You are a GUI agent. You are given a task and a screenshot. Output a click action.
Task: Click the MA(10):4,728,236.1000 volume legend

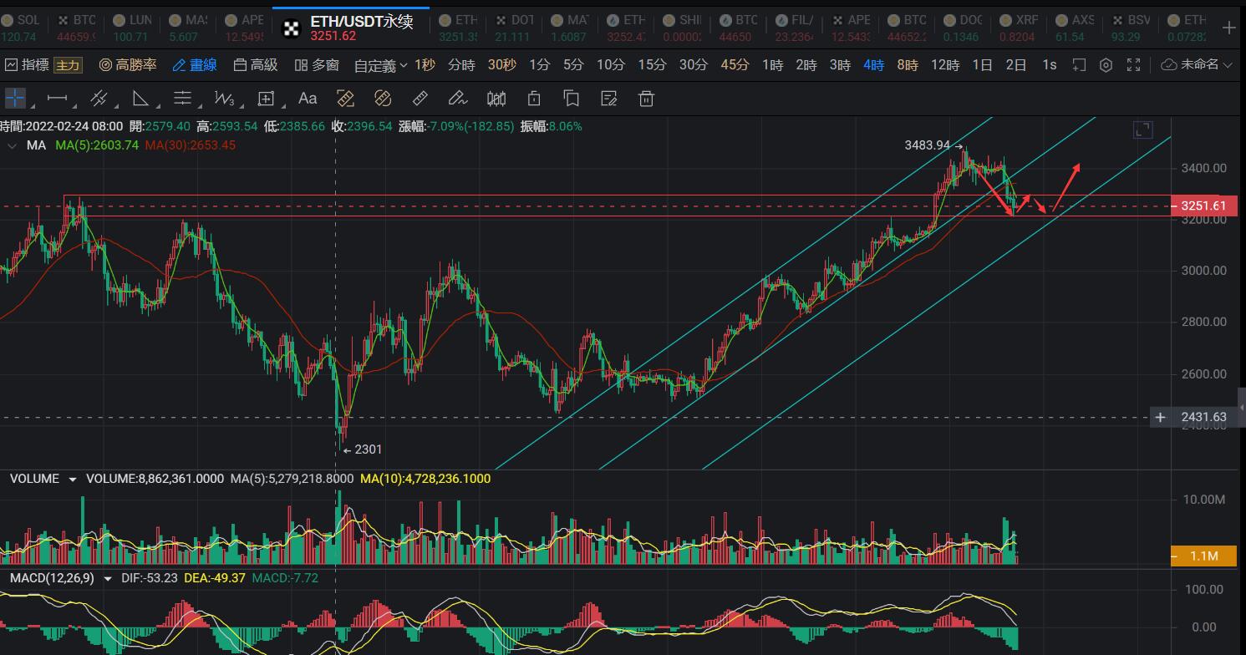(425, 480)
